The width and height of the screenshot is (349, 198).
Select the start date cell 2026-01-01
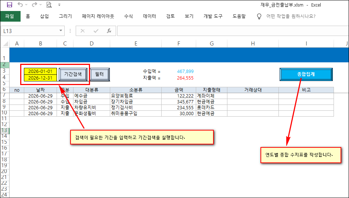[40, 71]
